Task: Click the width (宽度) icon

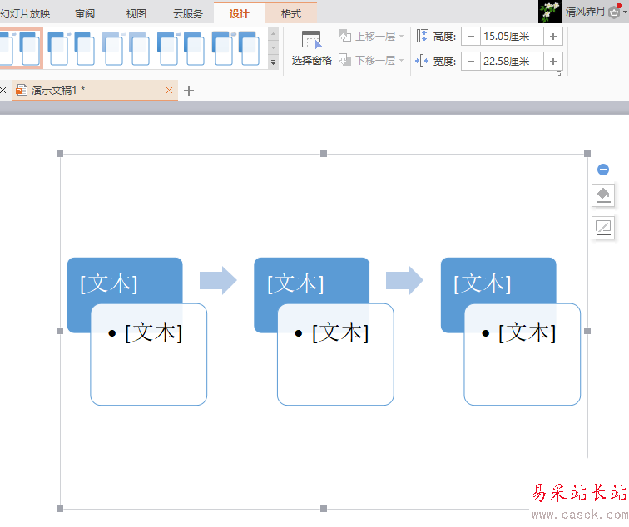Action: (422, 61)
